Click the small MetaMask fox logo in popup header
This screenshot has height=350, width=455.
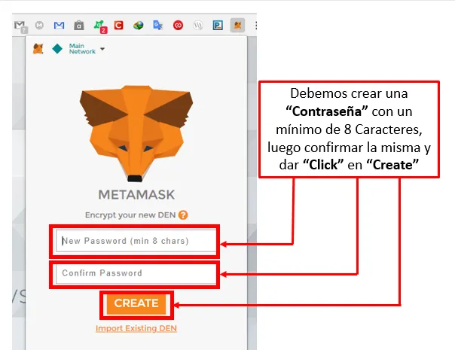(x=38, y=49)
